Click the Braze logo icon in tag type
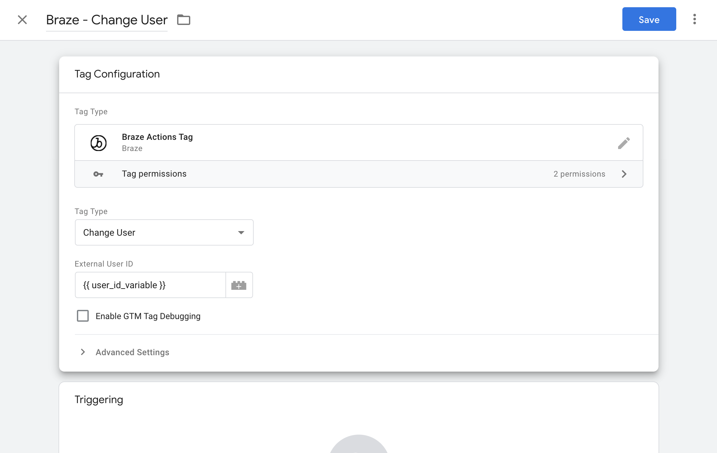717x453 pixels. click(x=99, y=142)
